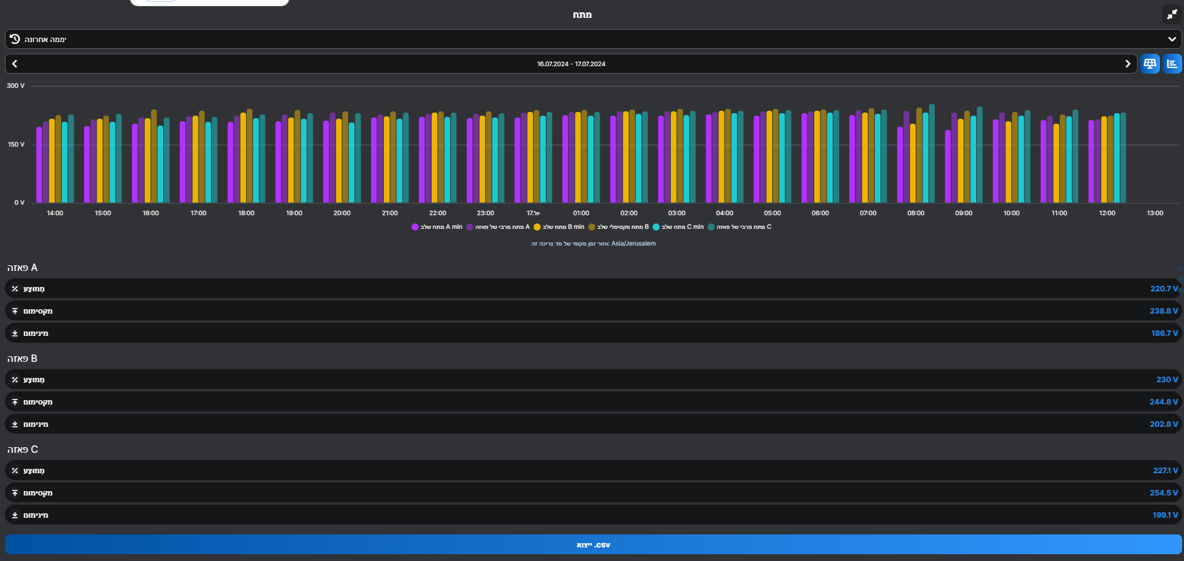
Task: Click the percent average icon in פאזה A
Action: click(x=15, y=289)
